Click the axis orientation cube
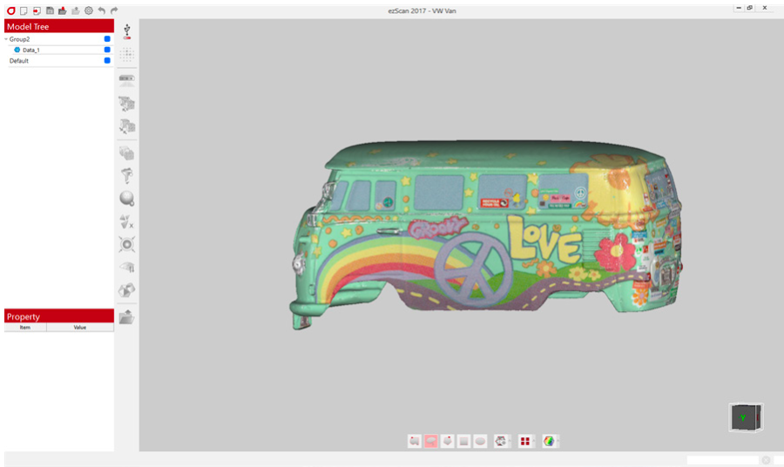Image resolution: width=784 pixels, height=467 pixels. click(x=746, y=417)
